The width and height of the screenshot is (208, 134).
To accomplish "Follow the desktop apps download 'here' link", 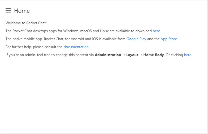I will tap(157, 31).
